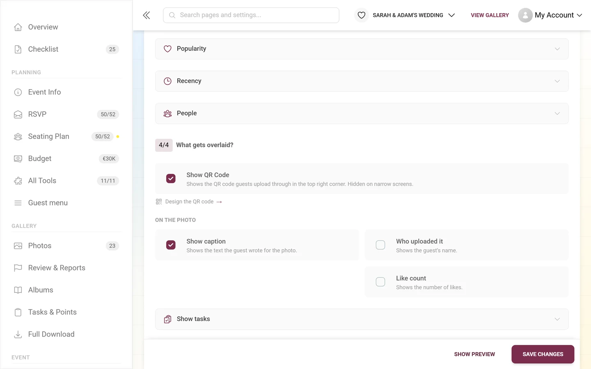
Task: Click the 4/4 step badge
Action: 164,145
